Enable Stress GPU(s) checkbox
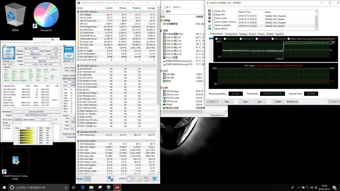 pyautogui.click(x=213, y=29)
